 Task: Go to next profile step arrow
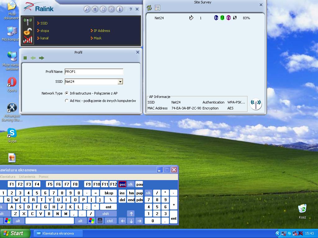click(x=42, y=58)
